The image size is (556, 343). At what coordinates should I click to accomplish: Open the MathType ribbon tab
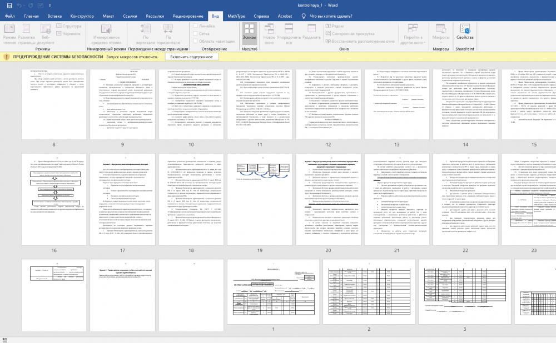pyautogui.click(x=236, y=16)
